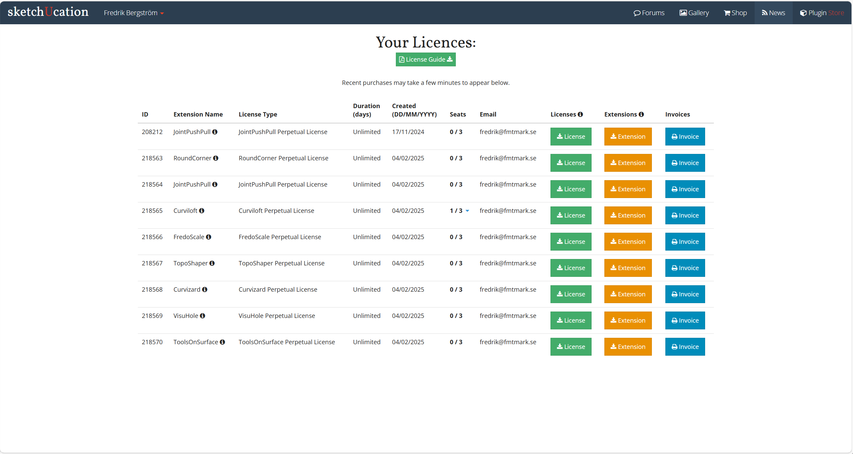The image size is (853, 454).
Task: Click info icon in Licenses column header
Action: [580, 115]
